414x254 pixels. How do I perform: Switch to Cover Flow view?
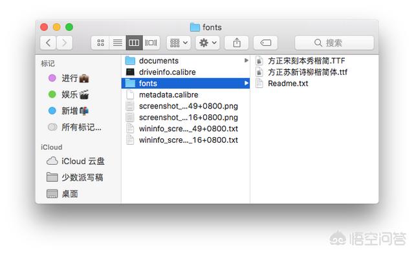click(x=151, y=43)
